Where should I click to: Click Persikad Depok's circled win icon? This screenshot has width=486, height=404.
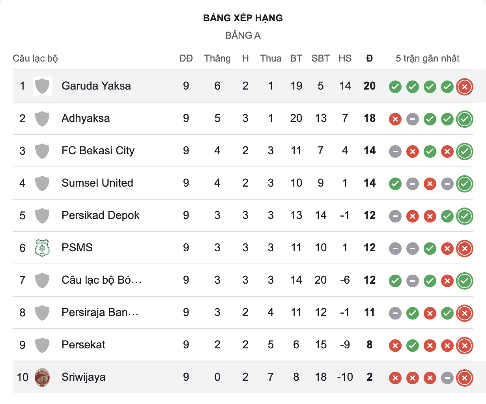(464, 216)
